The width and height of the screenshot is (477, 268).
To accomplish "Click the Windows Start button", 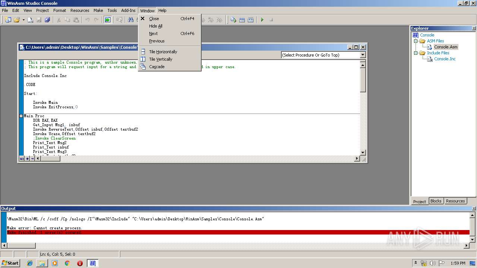I will point(10,263).
